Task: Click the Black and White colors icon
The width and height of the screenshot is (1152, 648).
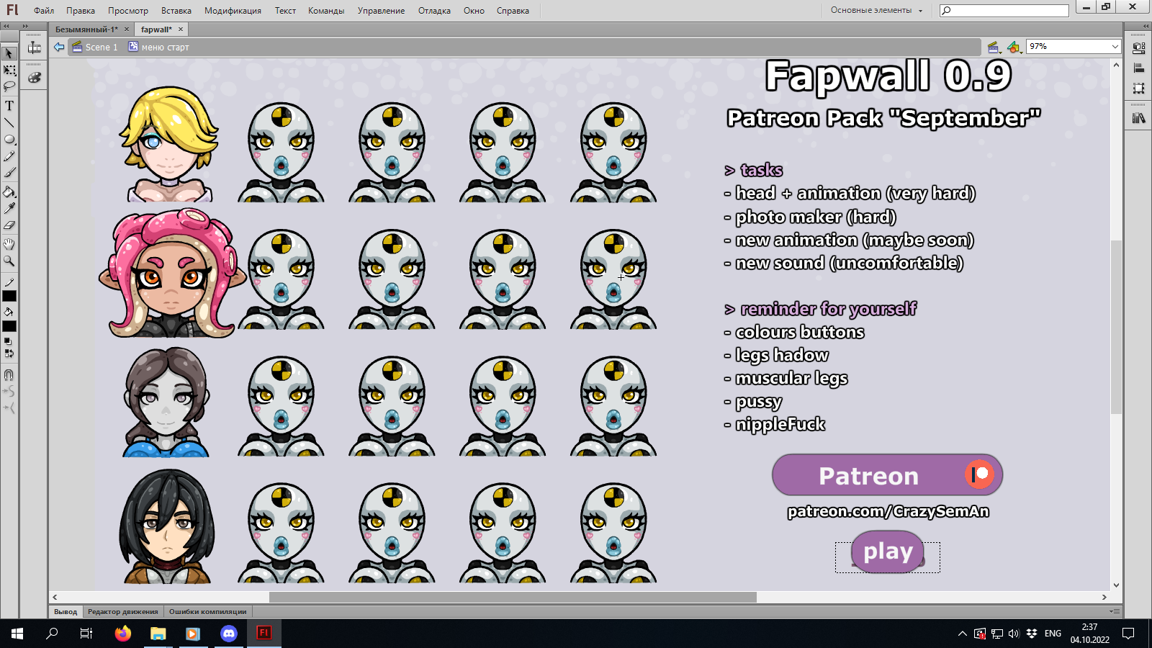Action: coord(8,341)
